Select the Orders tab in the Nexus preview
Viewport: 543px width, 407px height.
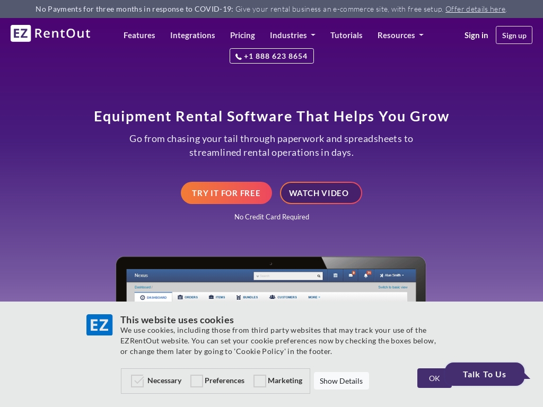[x=188, y=297]
